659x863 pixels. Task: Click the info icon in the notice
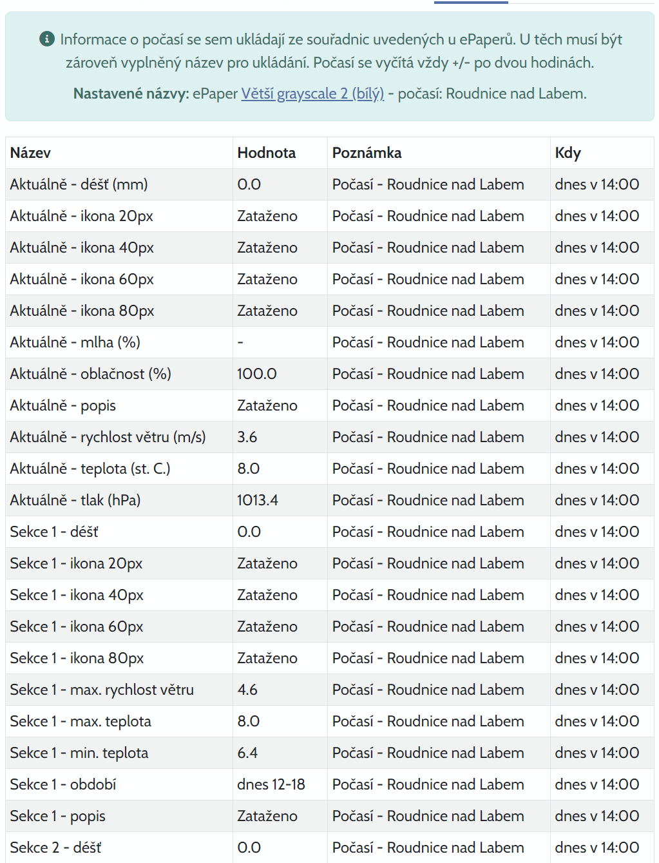pos(47,39)
